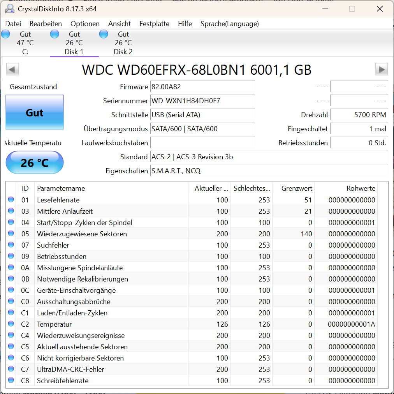Open the Datei menu

13,24
